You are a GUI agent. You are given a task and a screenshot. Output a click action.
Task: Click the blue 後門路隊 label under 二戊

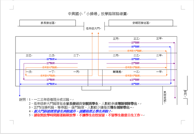[x=51, y=59]
